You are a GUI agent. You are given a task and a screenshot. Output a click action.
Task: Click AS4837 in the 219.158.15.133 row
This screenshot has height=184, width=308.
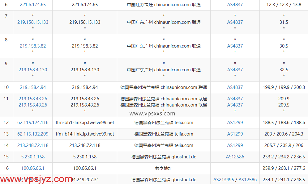235,22
